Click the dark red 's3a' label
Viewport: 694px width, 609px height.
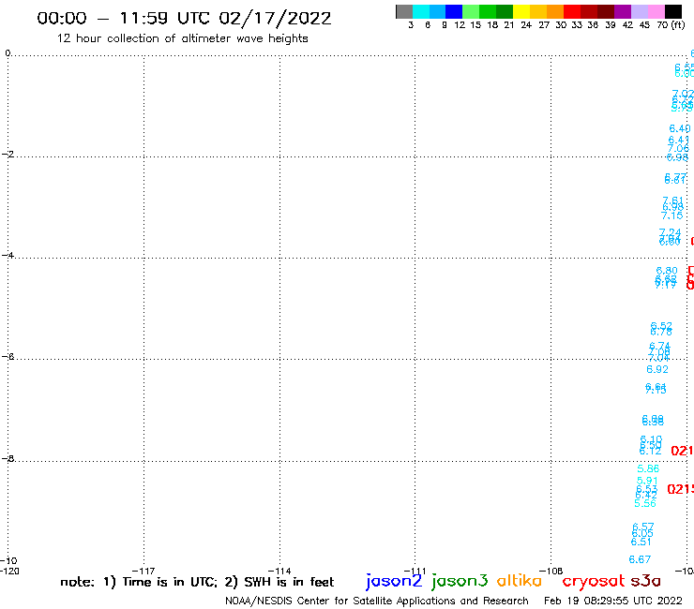tap(646, 581)
